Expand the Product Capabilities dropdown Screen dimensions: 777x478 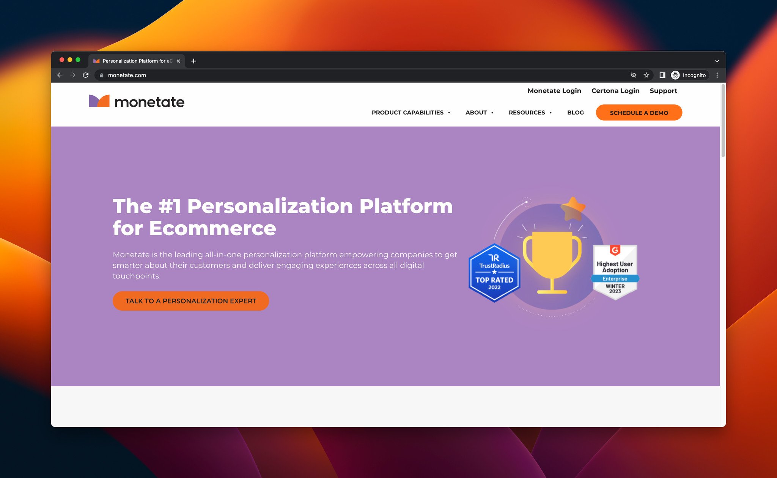(x=412, y=112)
